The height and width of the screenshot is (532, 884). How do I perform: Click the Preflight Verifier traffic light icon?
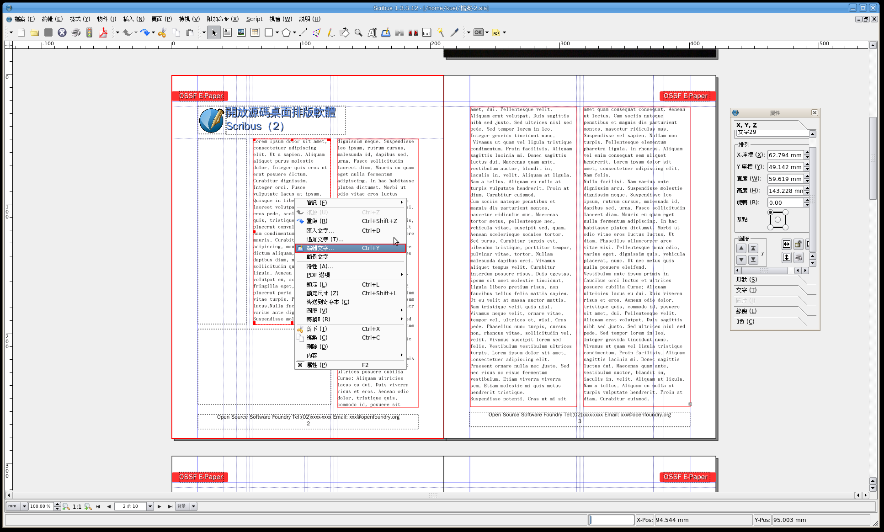tap(90, 32)
